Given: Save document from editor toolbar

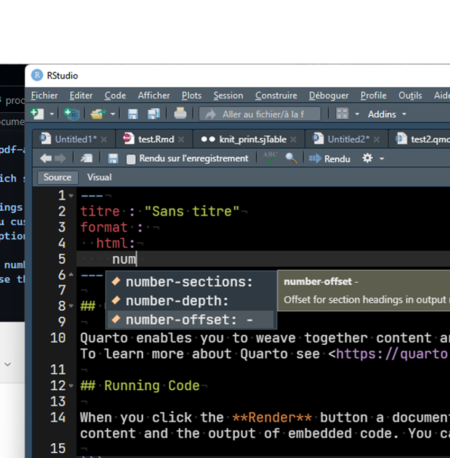Looking at the screenshot, I should click(113, 159).
